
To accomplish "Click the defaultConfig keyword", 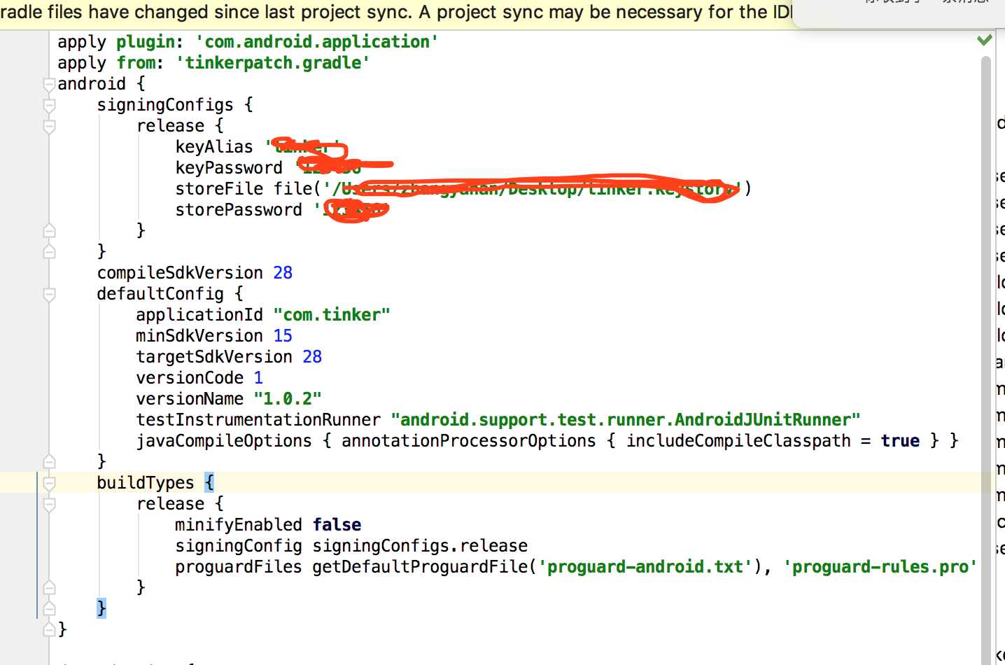I will tap(160, 294).
